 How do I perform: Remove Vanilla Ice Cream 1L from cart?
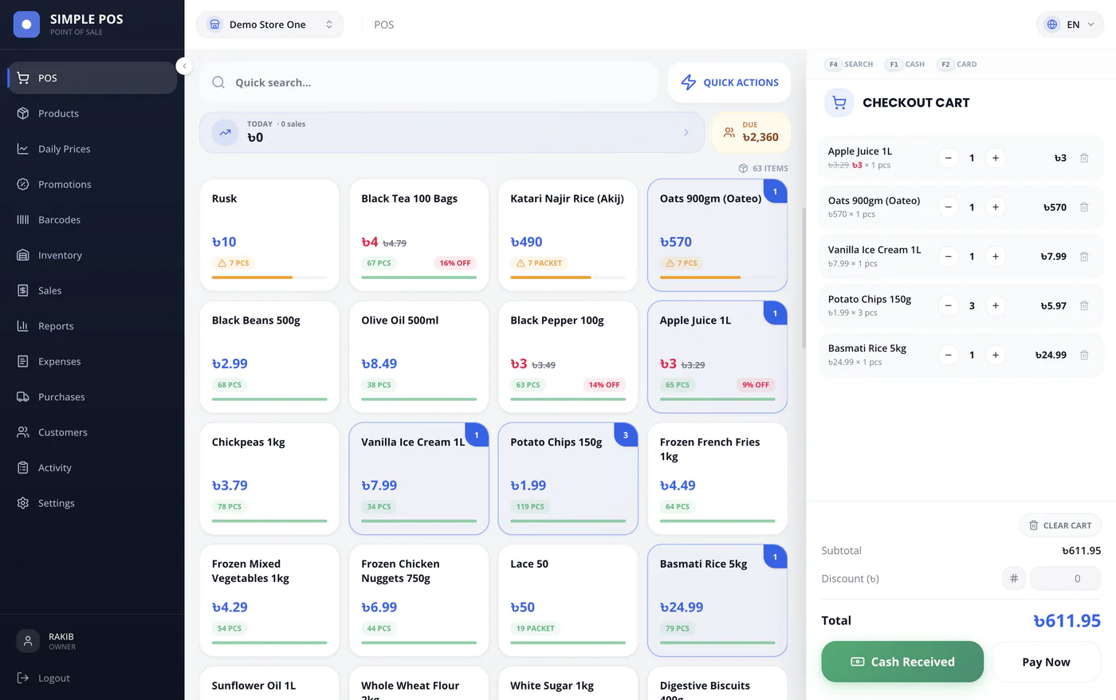tap(1084, 257)
